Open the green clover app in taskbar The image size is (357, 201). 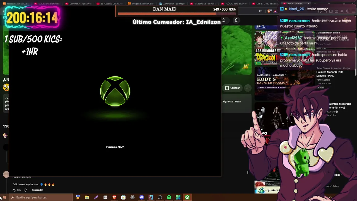click(x=178, y=197)
